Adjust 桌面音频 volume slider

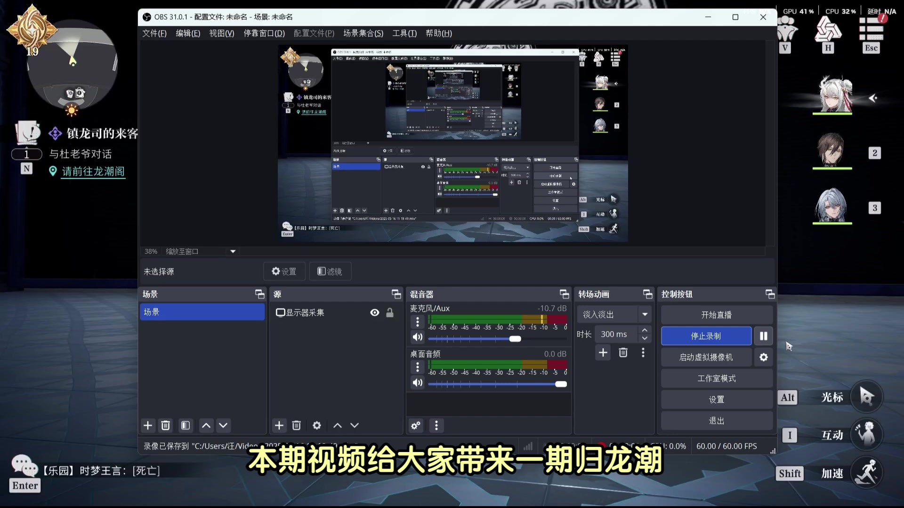[x=497, y=384]
